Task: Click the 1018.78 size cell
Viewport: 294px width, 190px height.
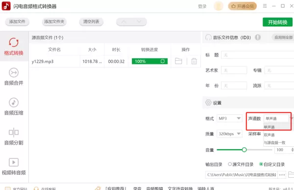Action: (x=92, y=61)
